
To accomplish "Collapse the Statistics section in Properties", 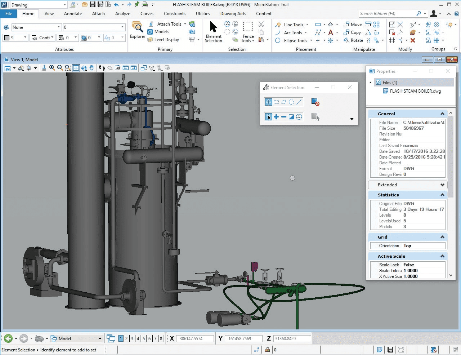I will (x=442, y=195).
